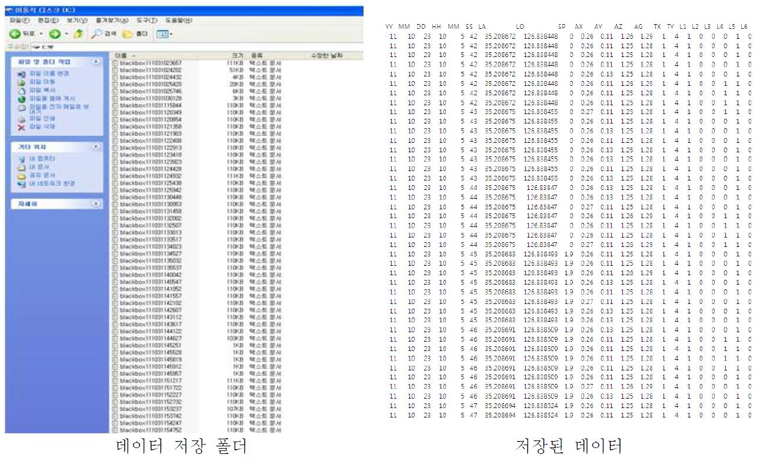Screen dimensions: 760x461
Task: Open 내 네트워크 환경 in other places
Action: tap(51, 183)
